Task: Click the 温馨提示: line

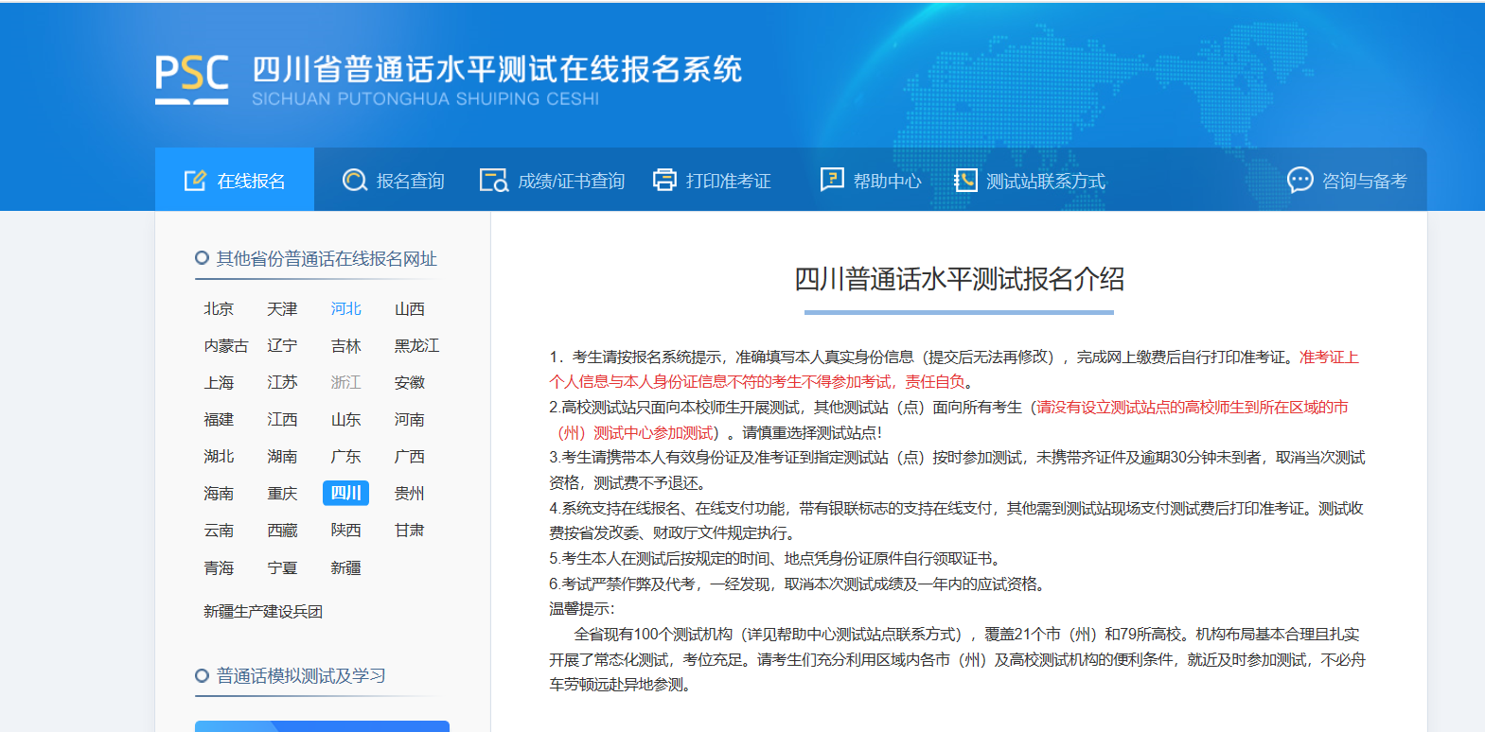Action: (x=582, y=609)
